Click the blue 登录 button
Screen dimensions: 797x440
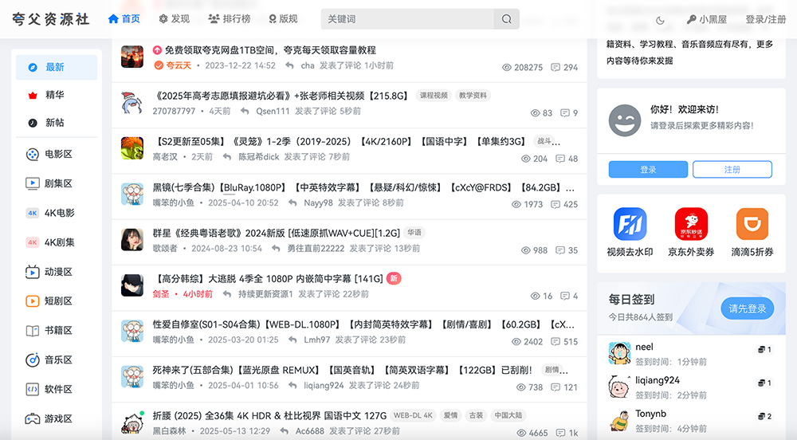tap(648, 169)
